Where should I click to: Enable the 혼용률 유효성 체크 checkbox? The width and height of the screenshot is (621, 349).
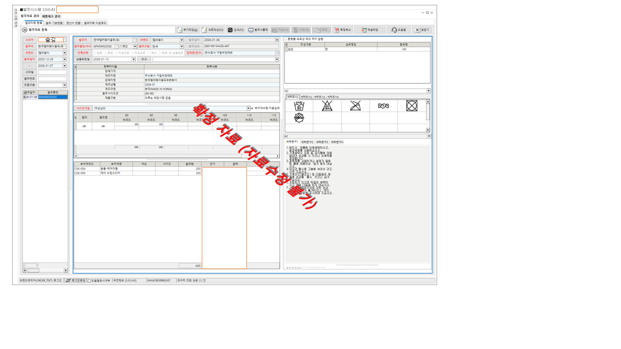pyautogui.click(x=285, y=39)
